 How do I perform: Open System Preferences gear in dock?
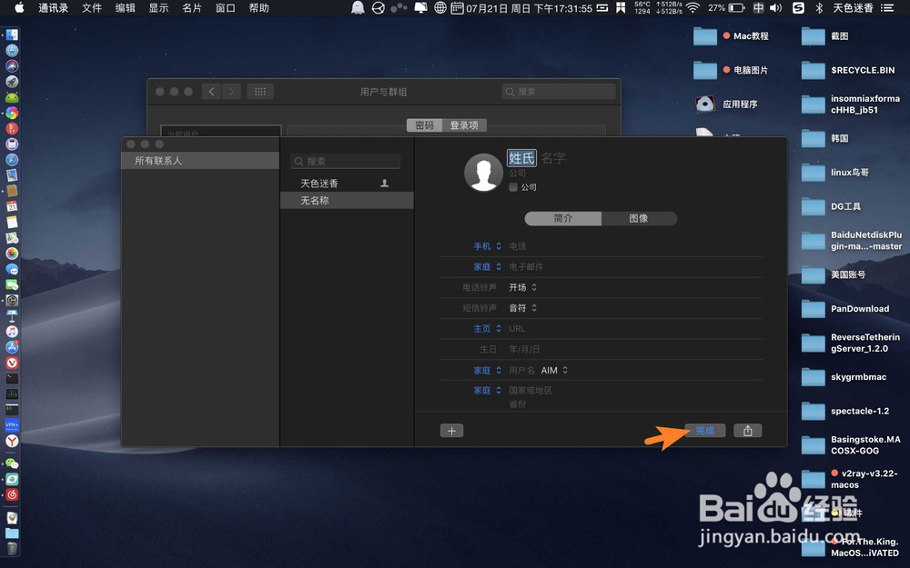[x=12, y=300]
